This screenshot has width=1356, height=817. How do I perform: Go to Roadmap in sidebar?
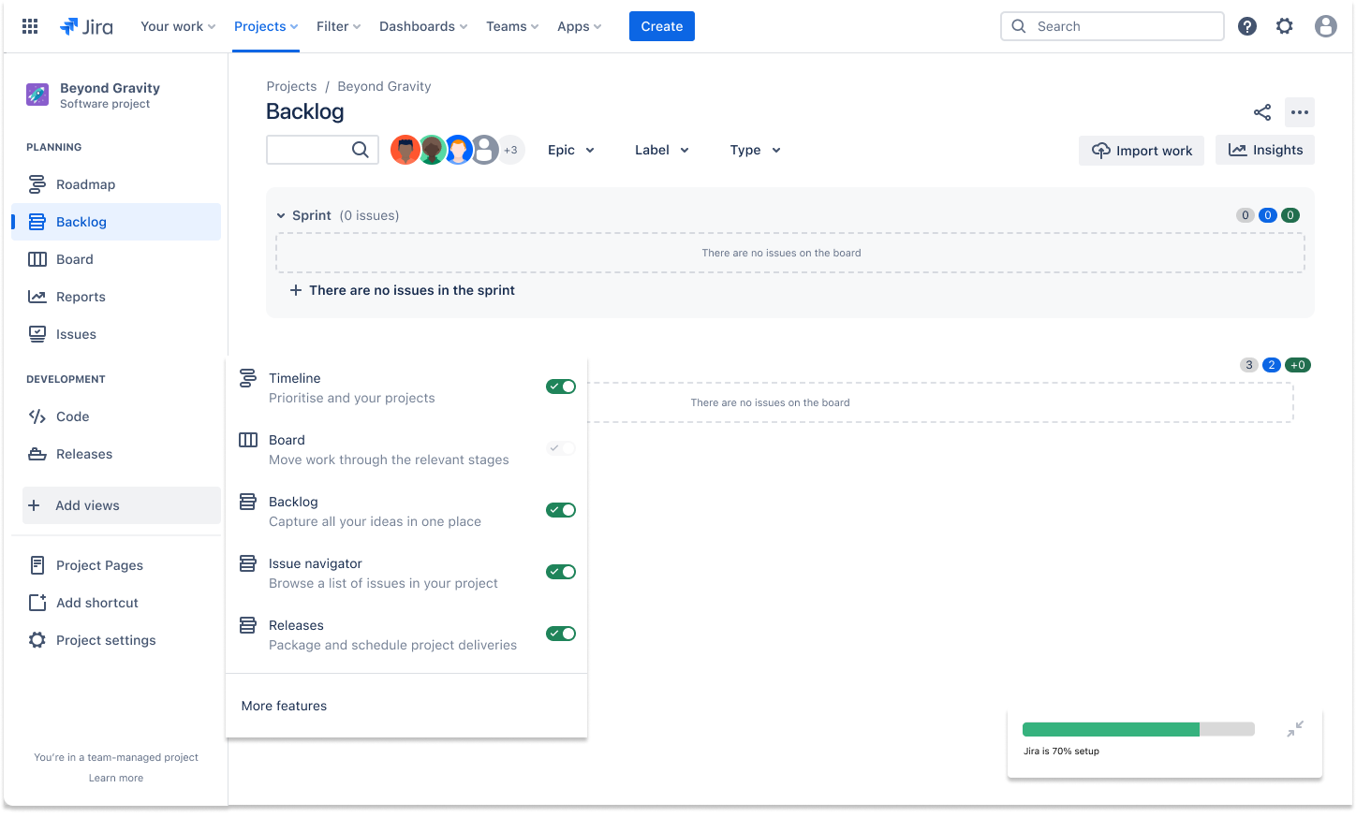point(116,184)
